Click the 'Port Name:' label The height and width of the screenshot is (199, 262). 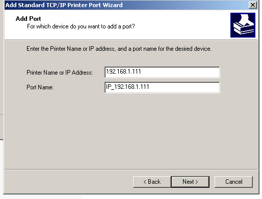[40, 87]
